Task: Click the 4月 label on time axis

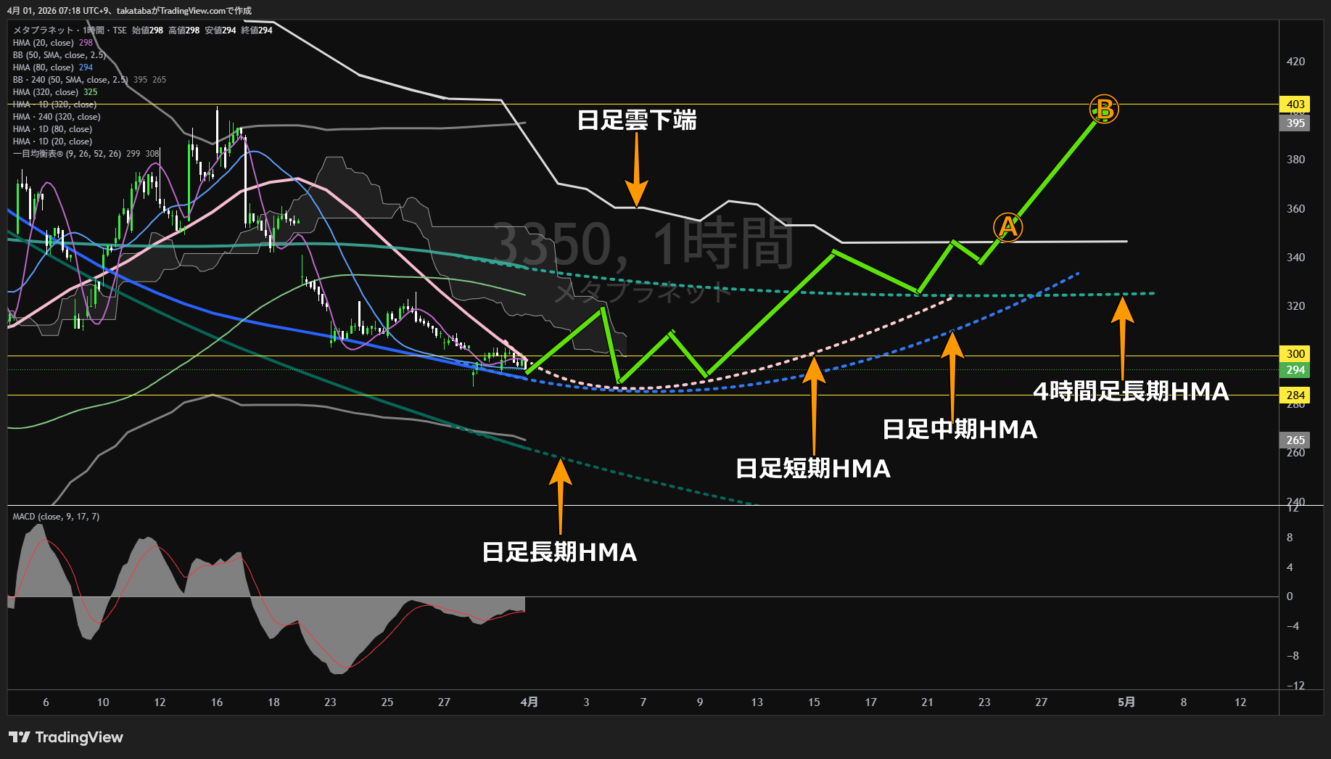Action: tap(529, 702)
